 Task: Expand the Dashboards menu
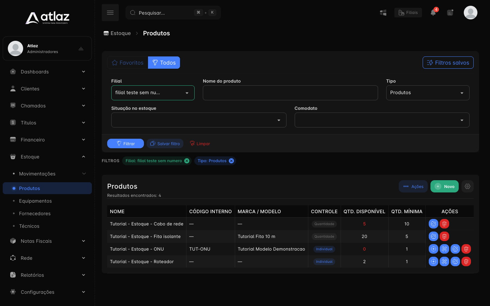[47, 72]
